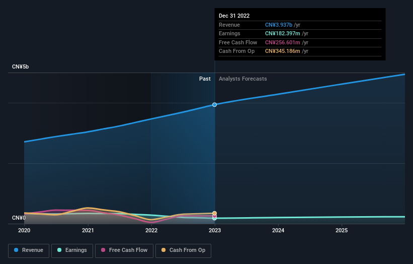Viewport: 413px width, 264px height.
Task: Toggle the Free Cash Flow legend button
Action: click(124, 250)
